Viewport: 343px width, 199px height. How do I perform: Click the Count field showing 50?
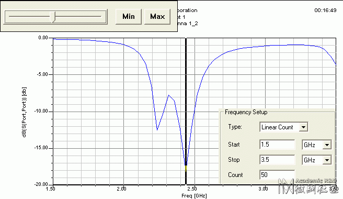pos(277,175)
